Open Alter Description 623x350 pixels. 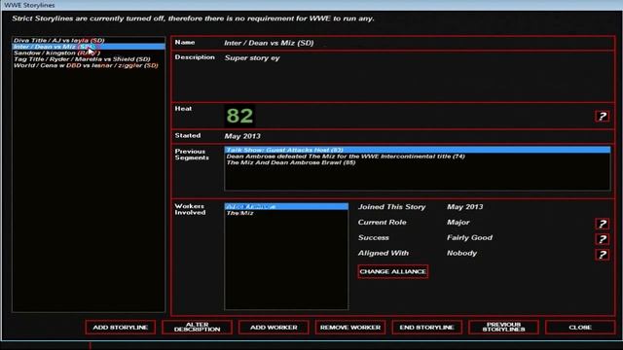[x=197, y=328]
